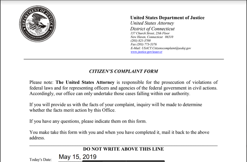The height and width of the screenshot is (162, 247).
Task: Click the phone number (203) 821-3700
Action: [x=141, y=40]
